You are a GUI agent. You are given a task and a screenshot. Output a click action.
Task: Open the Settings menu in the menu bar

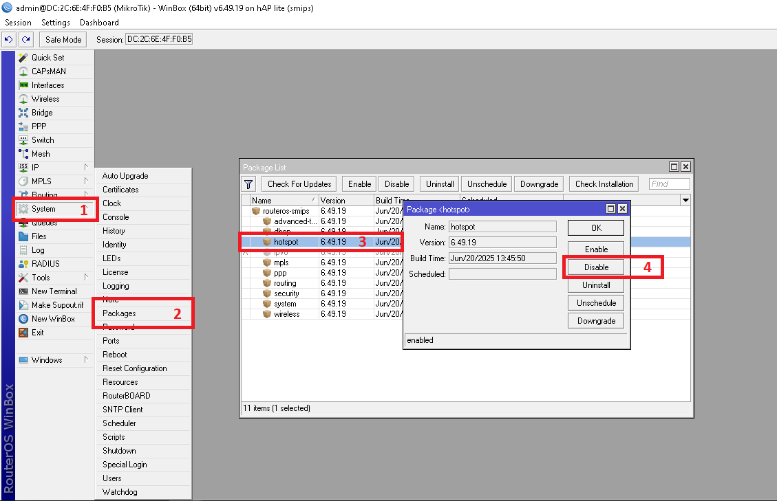pyautogui.click(x=56, y=23)
